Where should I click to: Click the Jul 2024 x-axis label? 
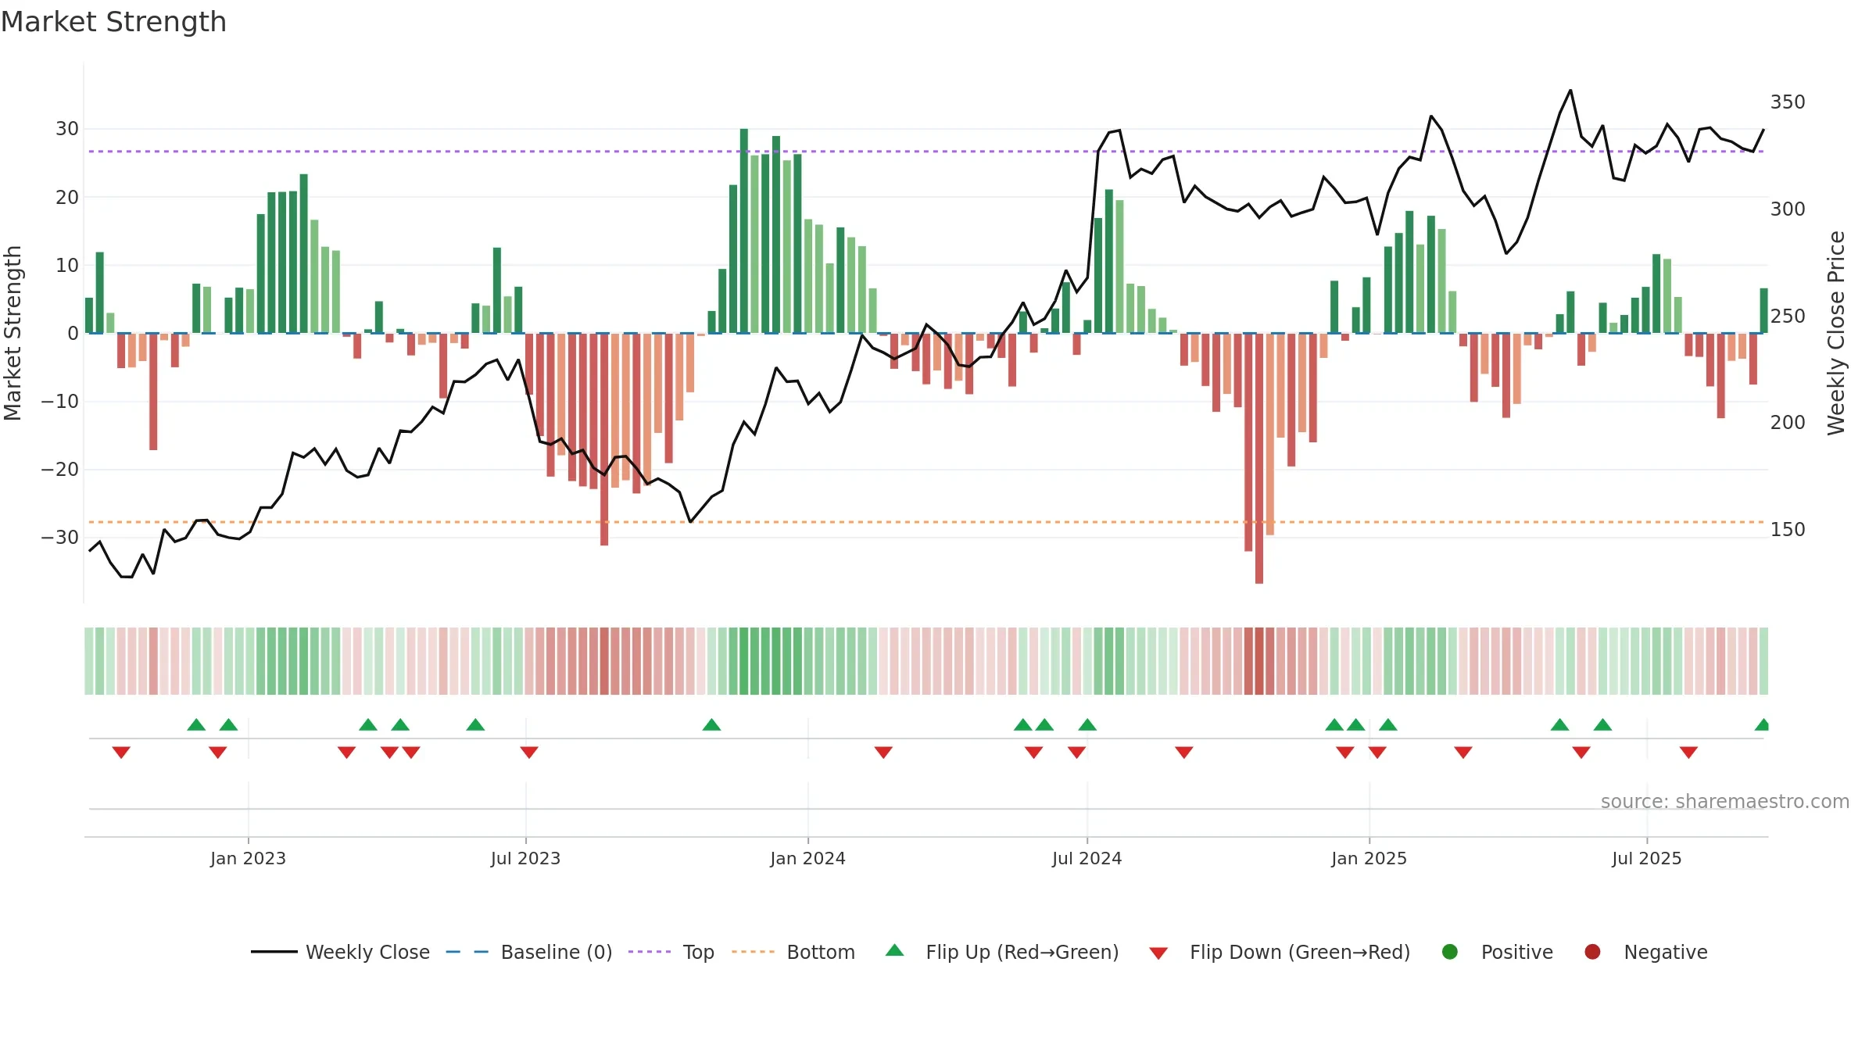pyautogui.click(x=1087, y=859)
